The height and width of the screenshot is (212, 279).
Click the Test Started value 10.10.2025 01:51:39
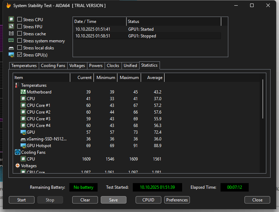click(157, 187)
